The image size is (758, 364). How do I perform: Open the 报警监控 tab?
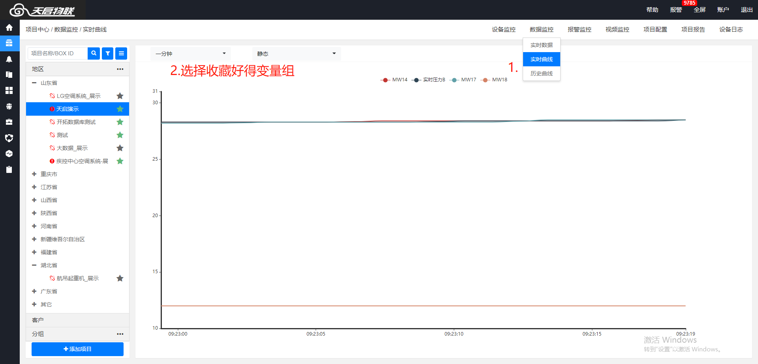[580, 30]
